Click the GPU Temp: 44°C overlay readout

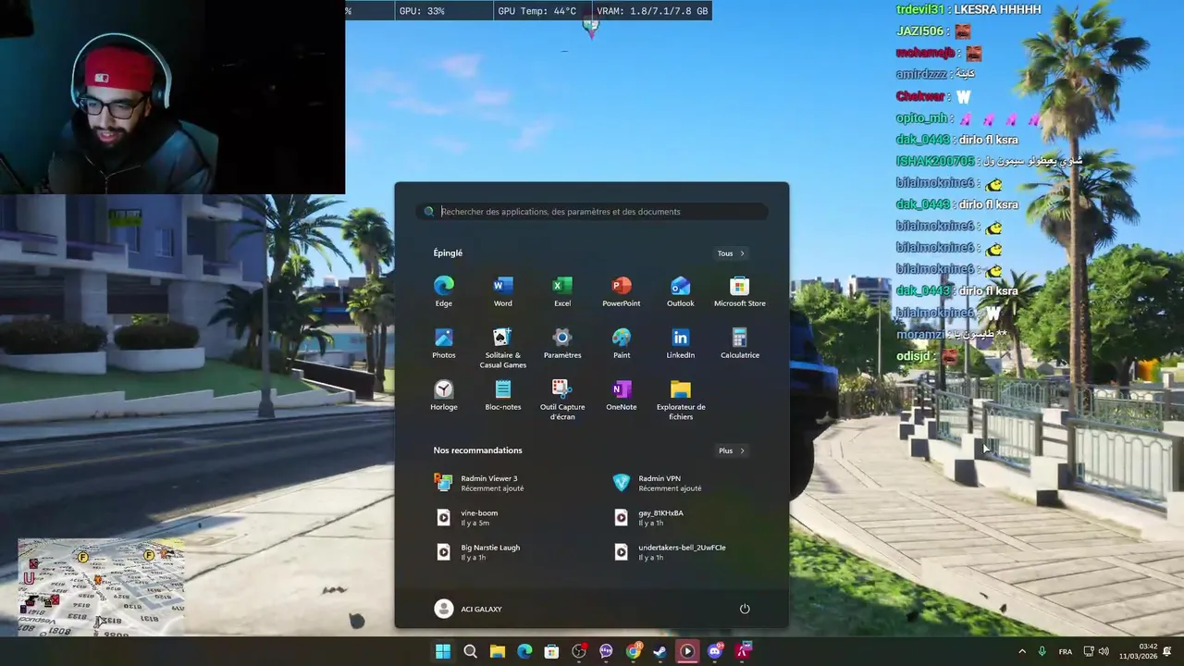(537, 11)
